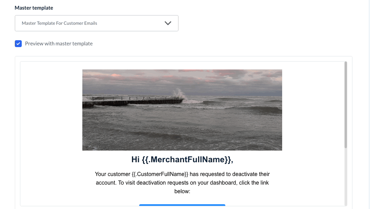Viewport: 370px width, 209px height.
Task: Click the 'Master template' field label
Action: [34, 8]
